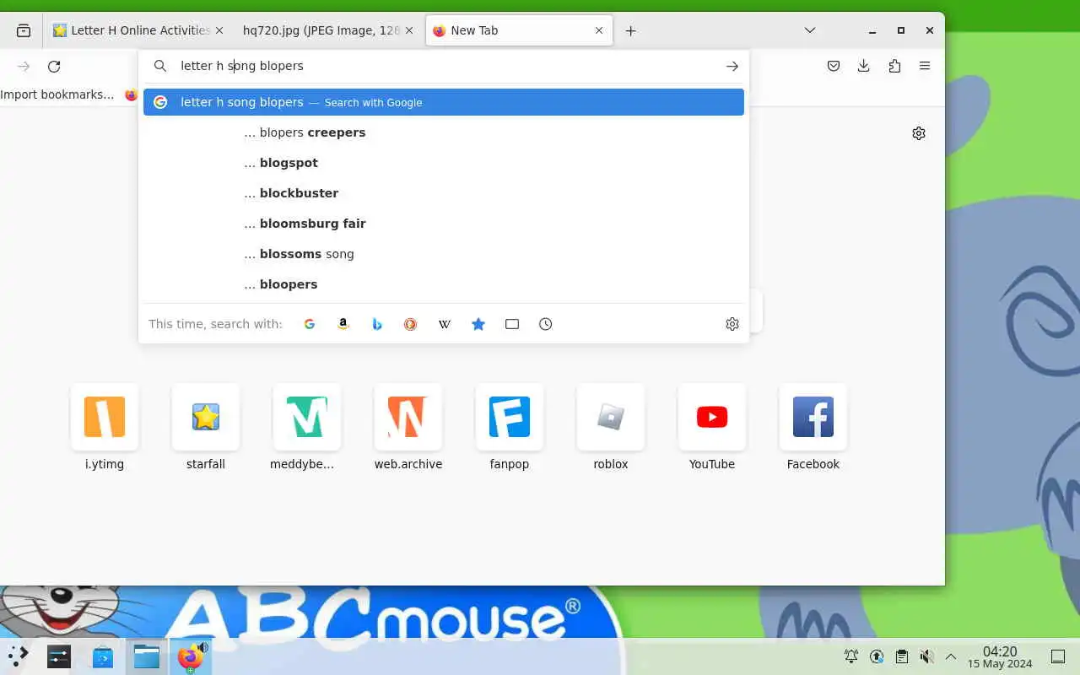Pick the 'blossoms song' suggestion

click(444, 254)
